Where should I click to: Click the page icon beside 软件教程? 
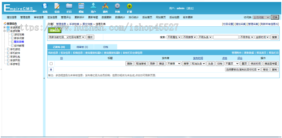[x=12, y=46]
